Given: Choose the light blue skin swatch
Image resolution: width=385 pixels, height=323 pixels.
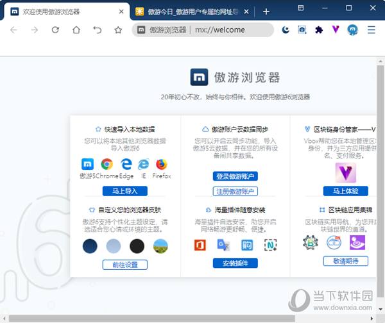Looking at the screenshot, I should pos(114,246).
